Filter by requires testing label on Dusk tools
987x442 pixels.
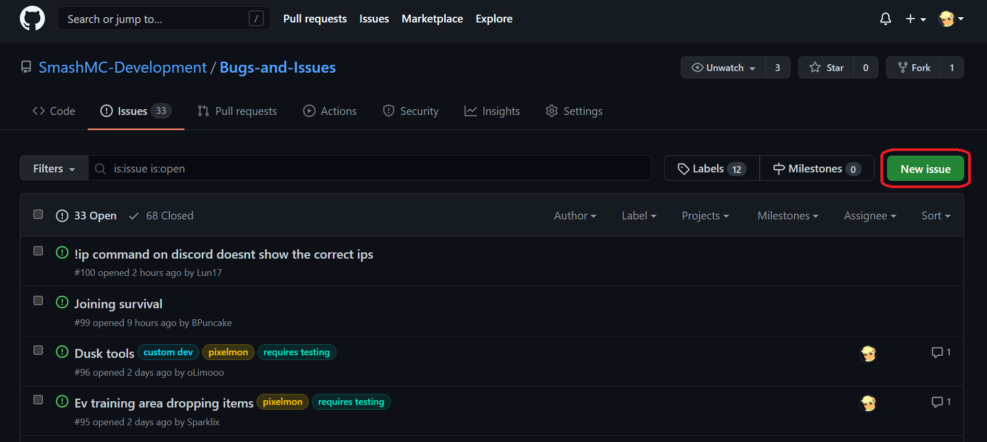point(297,352)
